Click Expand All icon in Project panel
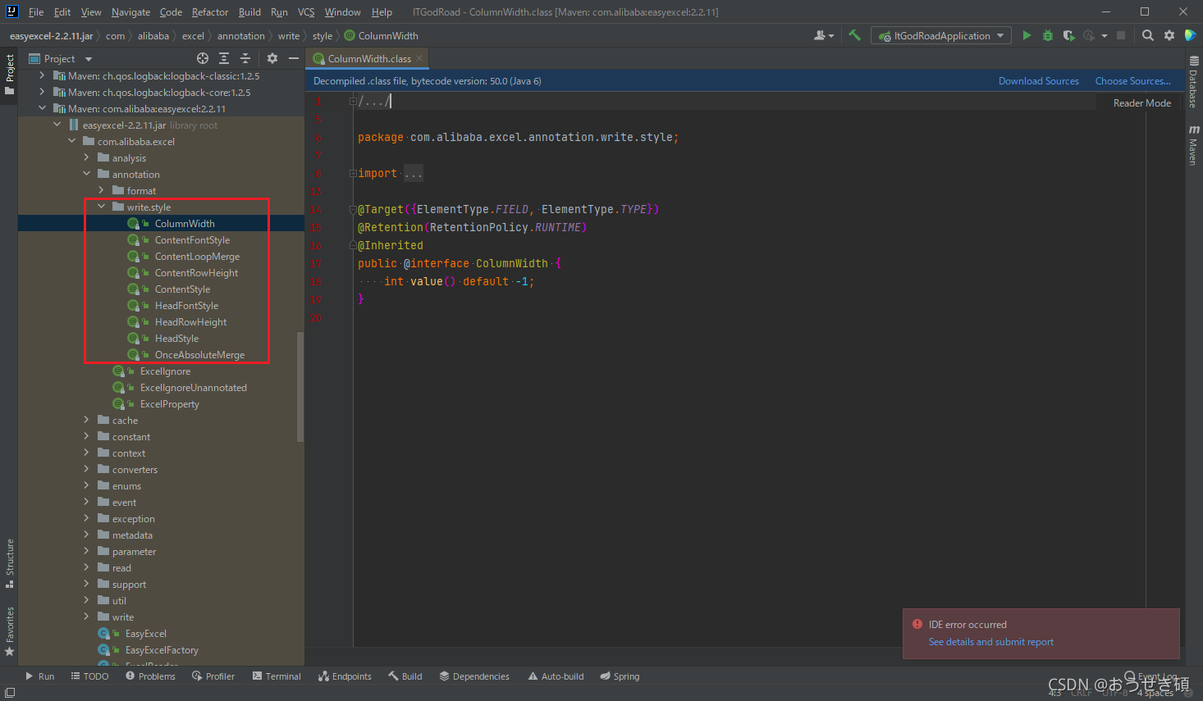The image size is (1203, 701). pyautogui.click(x=224, y=58)
